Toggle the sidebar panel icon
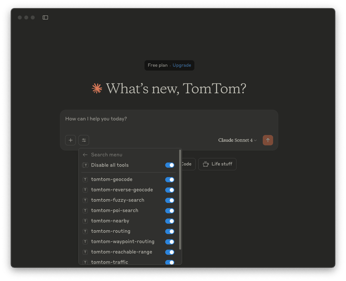This screenshot has width=346, height=281. pyautogui.click(x=45, y=17)
